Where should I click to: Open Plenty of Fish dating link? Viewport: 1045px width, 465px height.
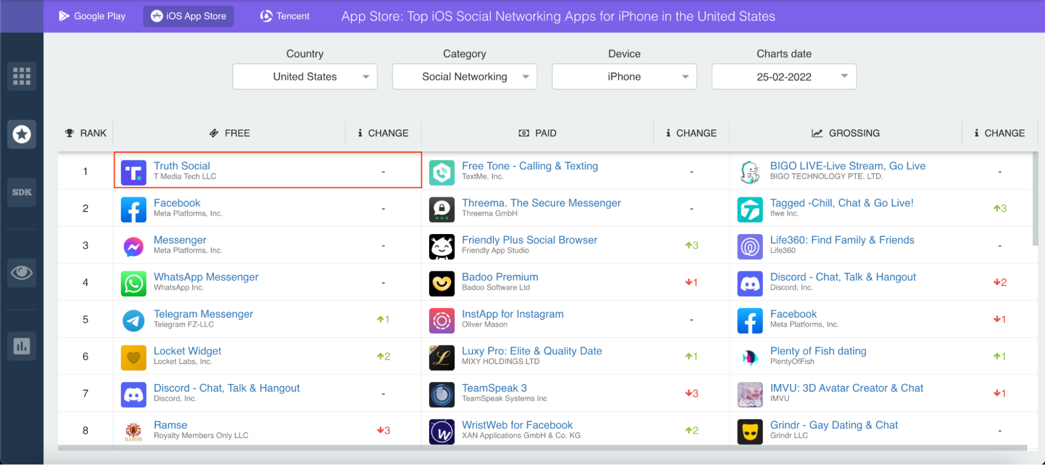tap(818, 351)
